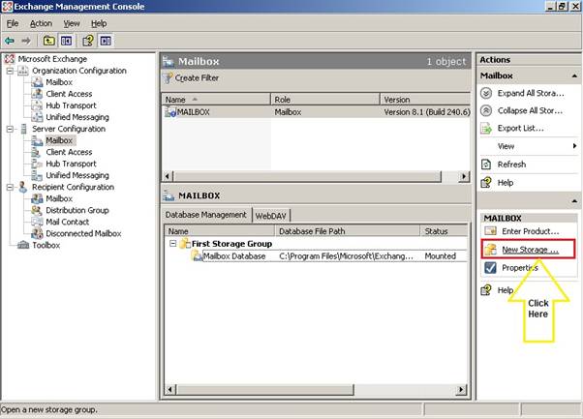Collapse the Organization Configuration tree node
The width and height of the screenshot is (583, 419).
click(x=10, y=71)
